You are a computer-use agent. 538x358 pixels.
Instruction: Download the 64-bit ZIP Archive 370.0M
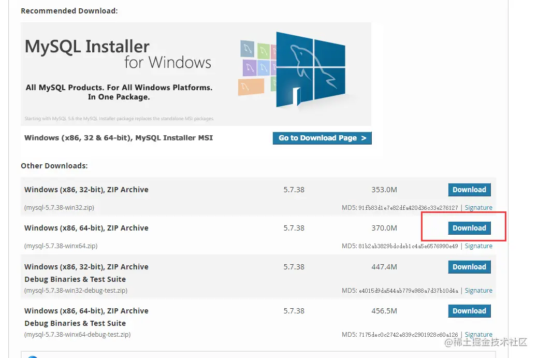(469, 228)
